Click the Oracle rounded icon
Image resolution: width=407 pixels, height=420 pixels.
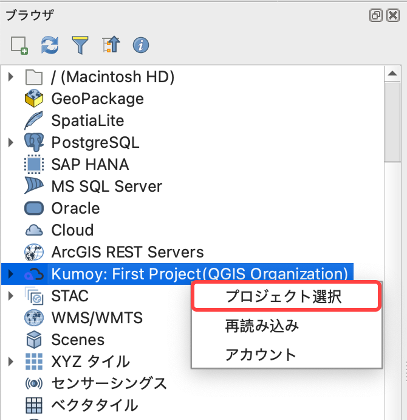click(33, 208)
